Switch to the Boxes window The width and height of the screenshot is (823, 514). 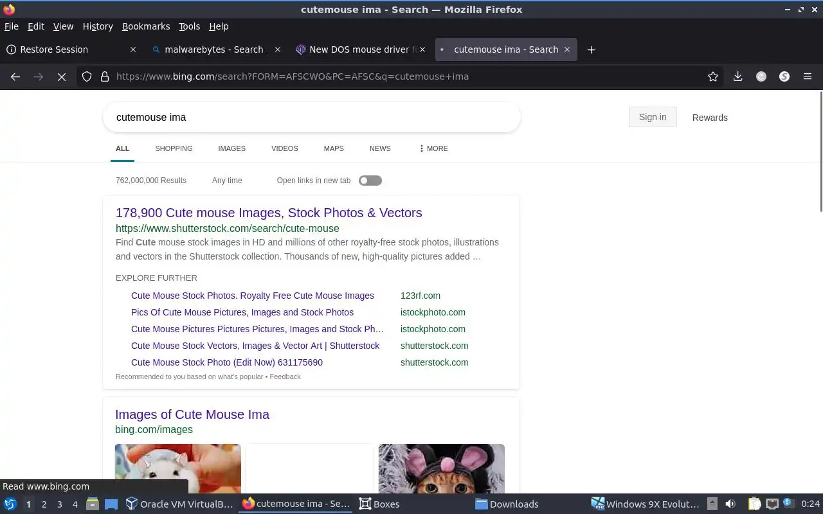pos(379,504)
